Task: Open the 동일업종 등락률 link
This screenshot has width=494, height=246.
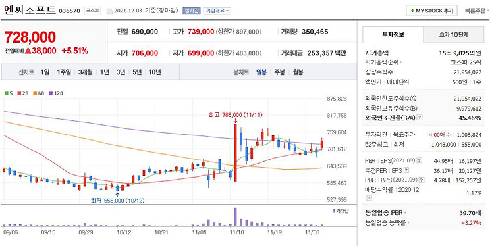Action: click(385, 223)
